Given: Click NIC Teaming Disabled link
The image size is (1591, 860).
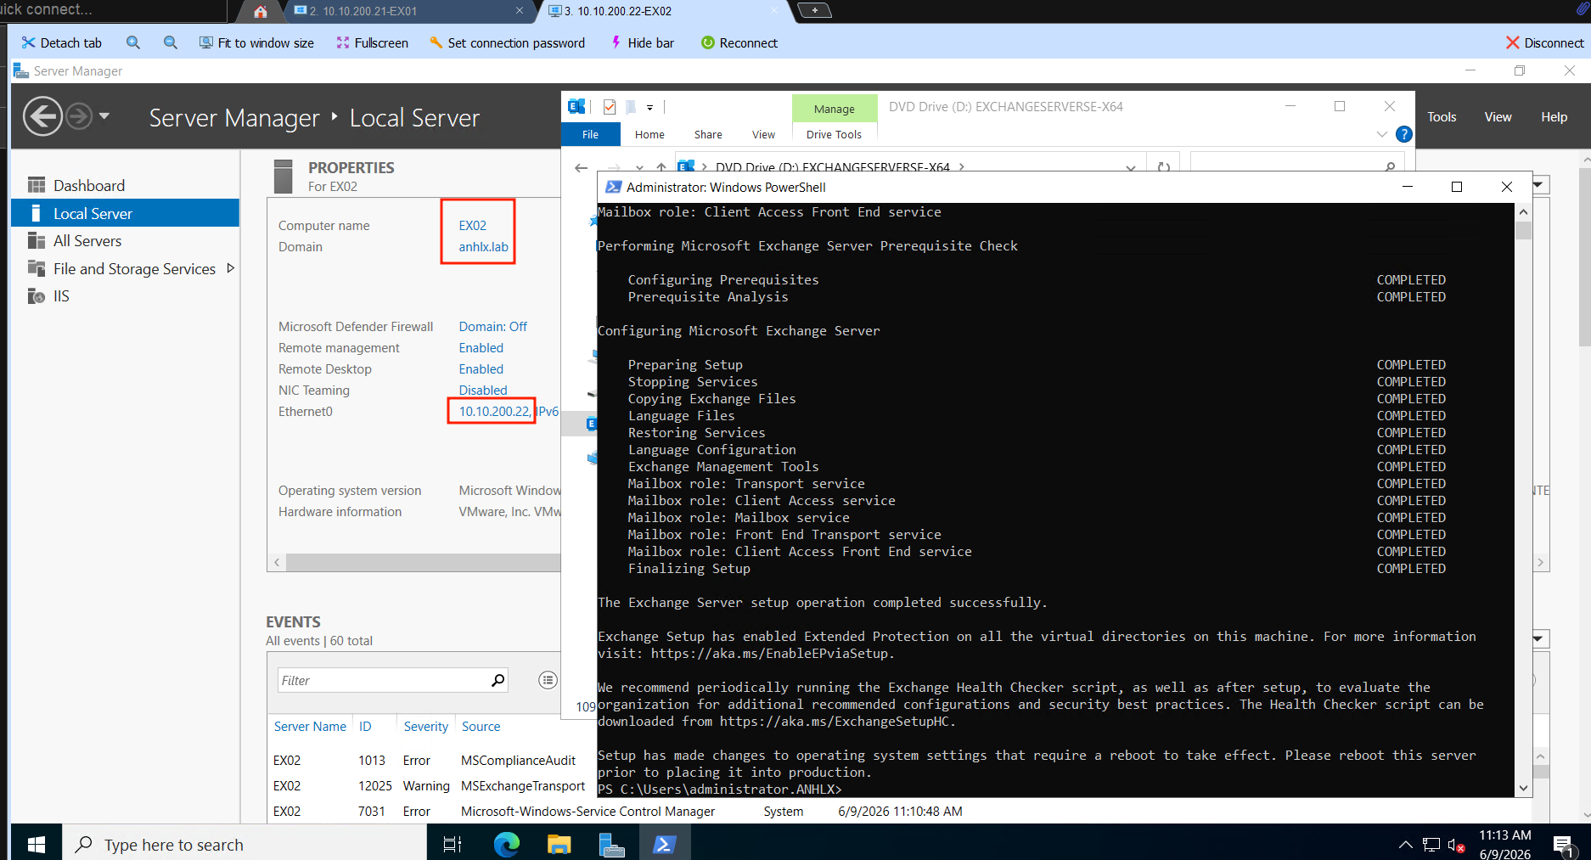Looking at the screenshot, I should 483,391.
